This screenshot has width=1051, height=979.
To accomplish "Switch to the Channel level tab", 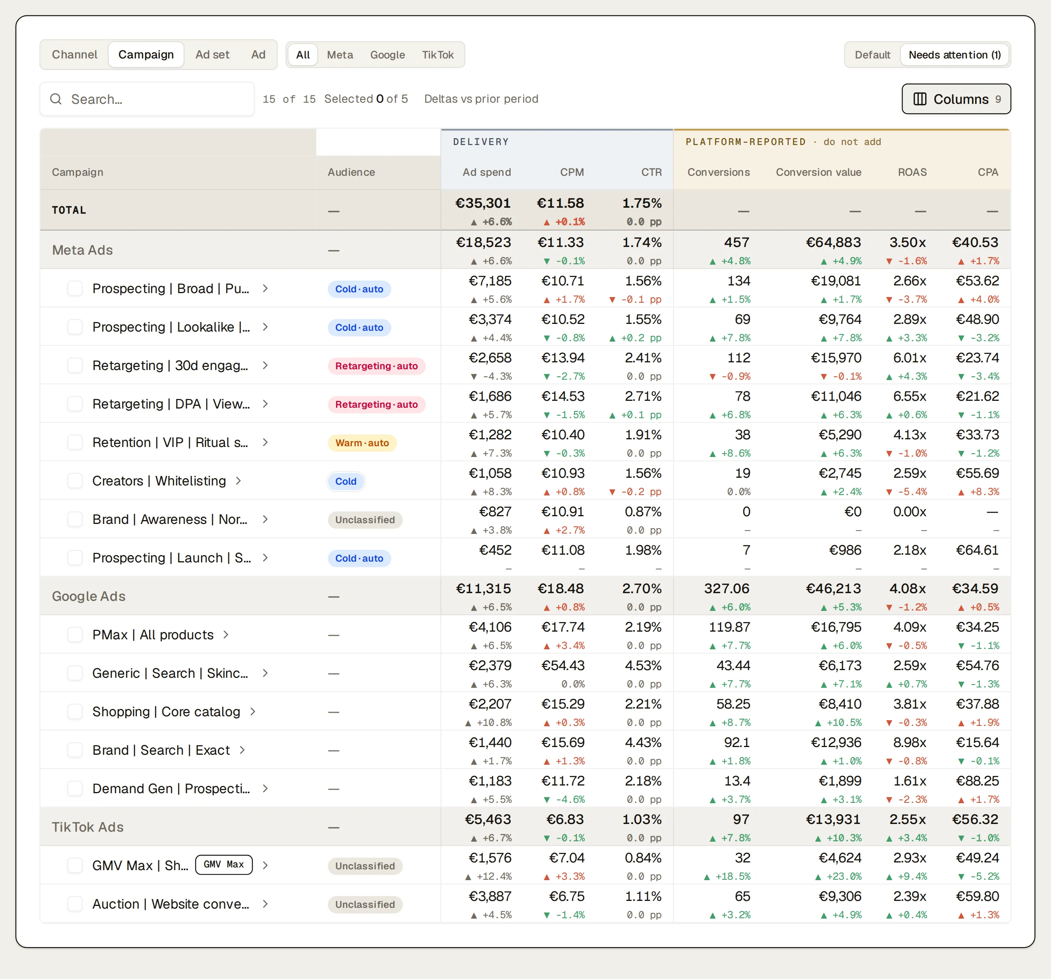I will point(75,55).
